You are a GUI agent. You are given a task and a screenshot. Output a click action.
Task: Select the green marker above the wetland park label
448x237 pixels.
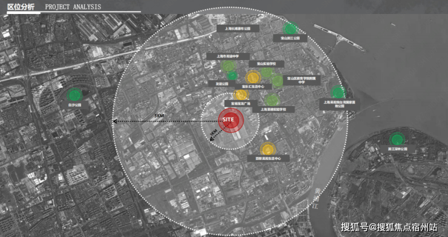[x=338, y=93]
